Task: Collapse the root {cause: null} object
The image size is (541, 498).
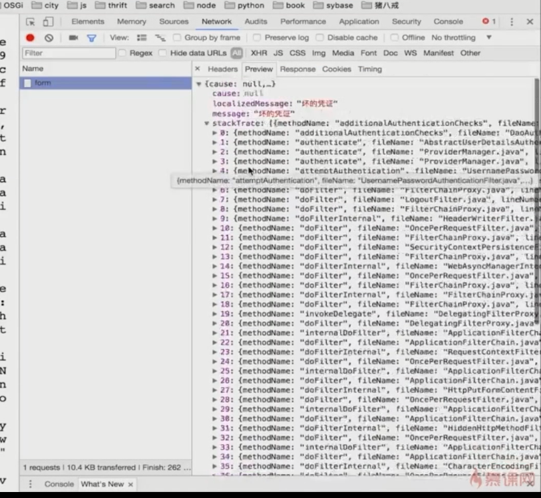Action: (x=199, y=84)
